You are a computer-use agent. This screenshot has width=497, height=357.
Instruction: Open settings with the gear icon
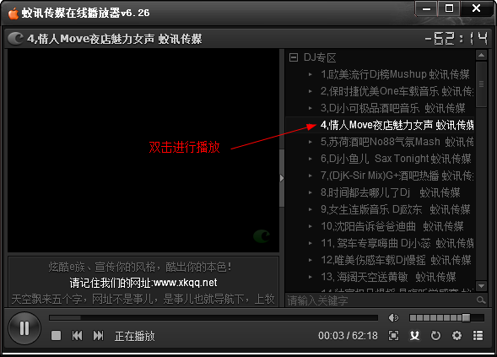456,335
